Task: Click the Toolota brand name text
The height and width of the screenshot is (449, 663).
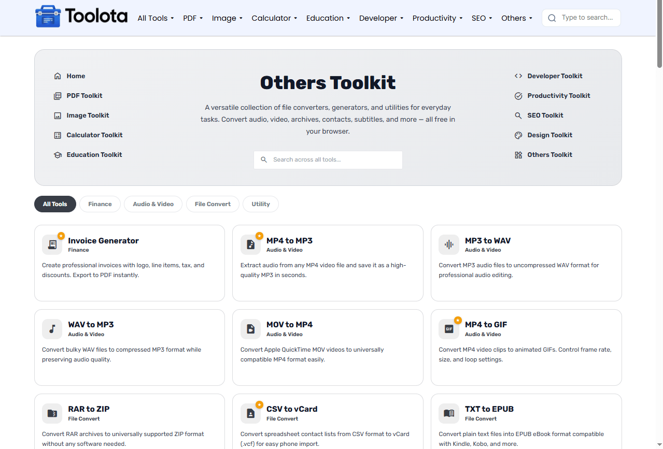Action: (x=96, y=17)
